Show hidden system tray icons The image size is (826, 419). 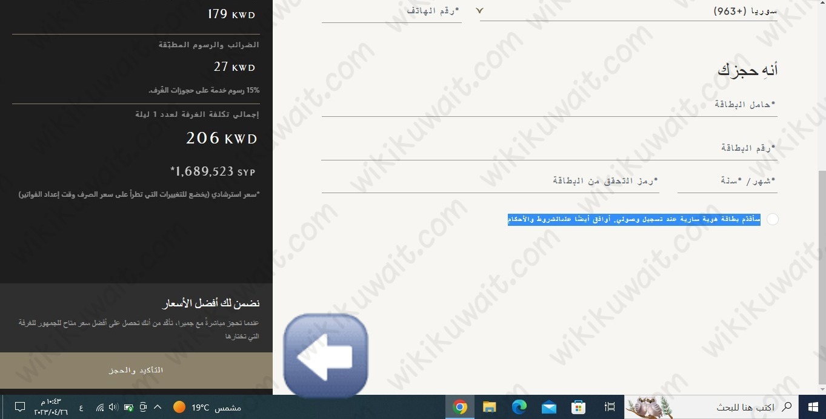coord(158,407)
